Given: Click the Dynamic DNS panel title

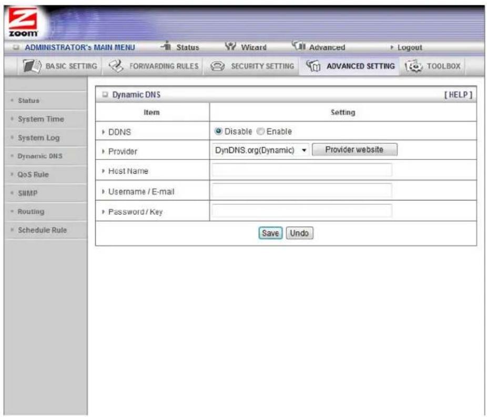Looking at the screenshot, I should coord(136,95).
